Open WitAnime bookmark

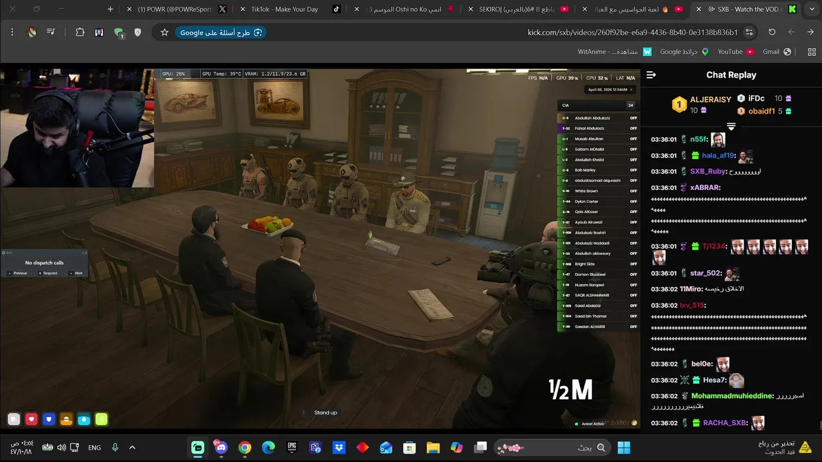pos(615,51)
